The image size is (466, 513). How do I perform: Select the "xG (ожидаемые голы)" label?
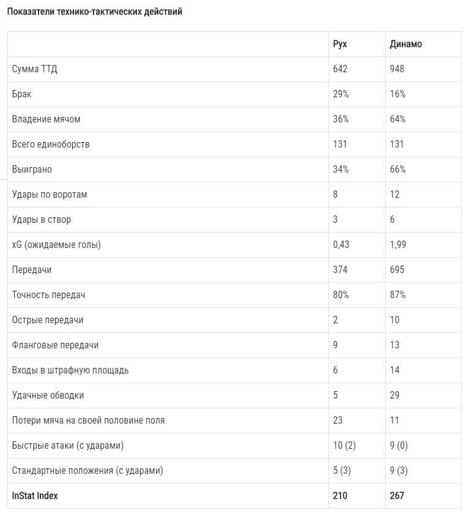pyautogui.click(x=56, y=245)
